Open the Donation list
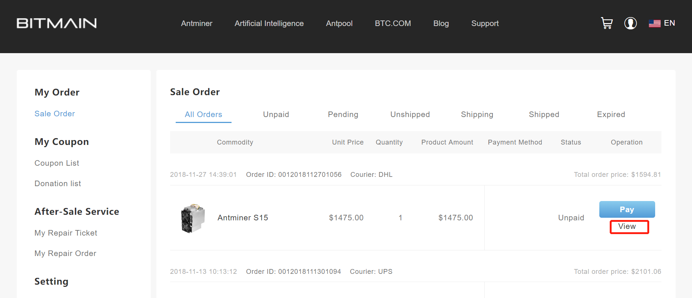This screenshot has width=692, height=298. (57, 183)
